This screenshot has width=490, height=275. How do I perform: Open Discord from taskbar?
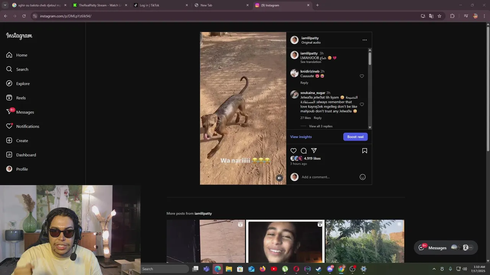pos(330,269)
